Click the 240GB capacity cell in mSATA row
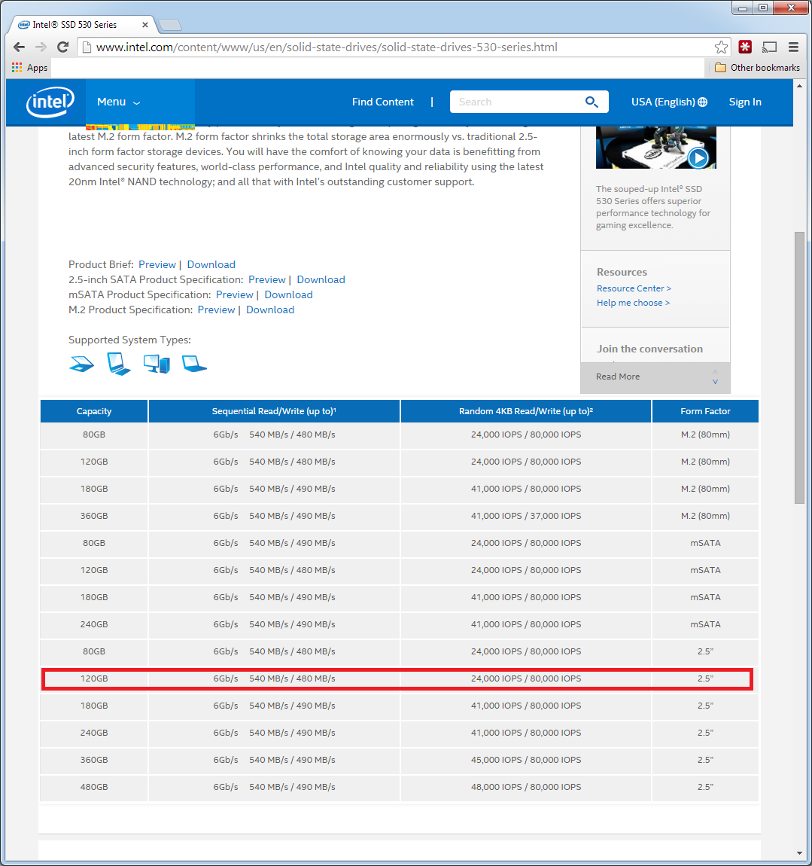Viewport: 812px width, 866px height. (94, 624)
